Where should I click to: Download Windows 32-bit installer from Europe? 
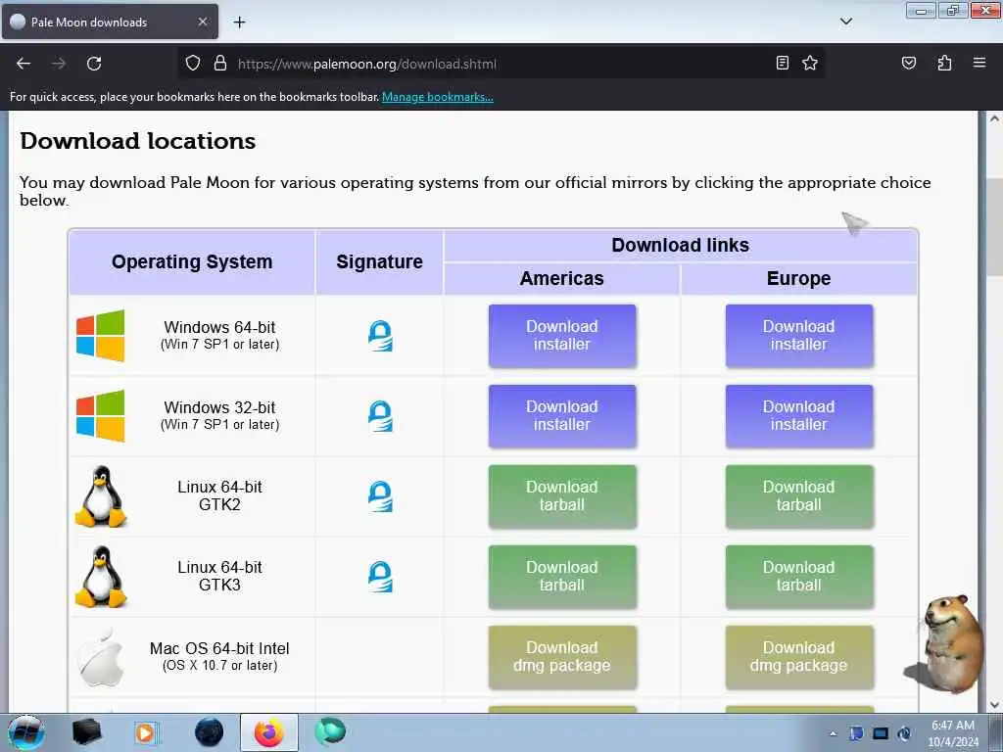(799, 415)
